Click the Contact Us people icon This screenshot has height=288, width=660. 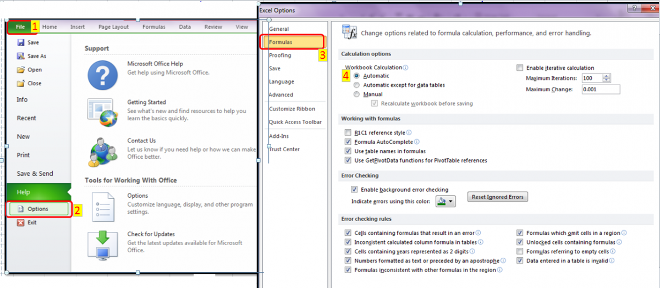102,152
